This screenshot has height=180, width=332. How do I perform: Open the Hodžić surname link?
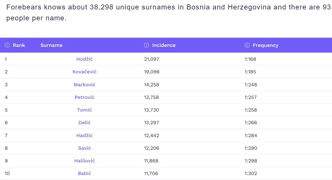(85, 59)
